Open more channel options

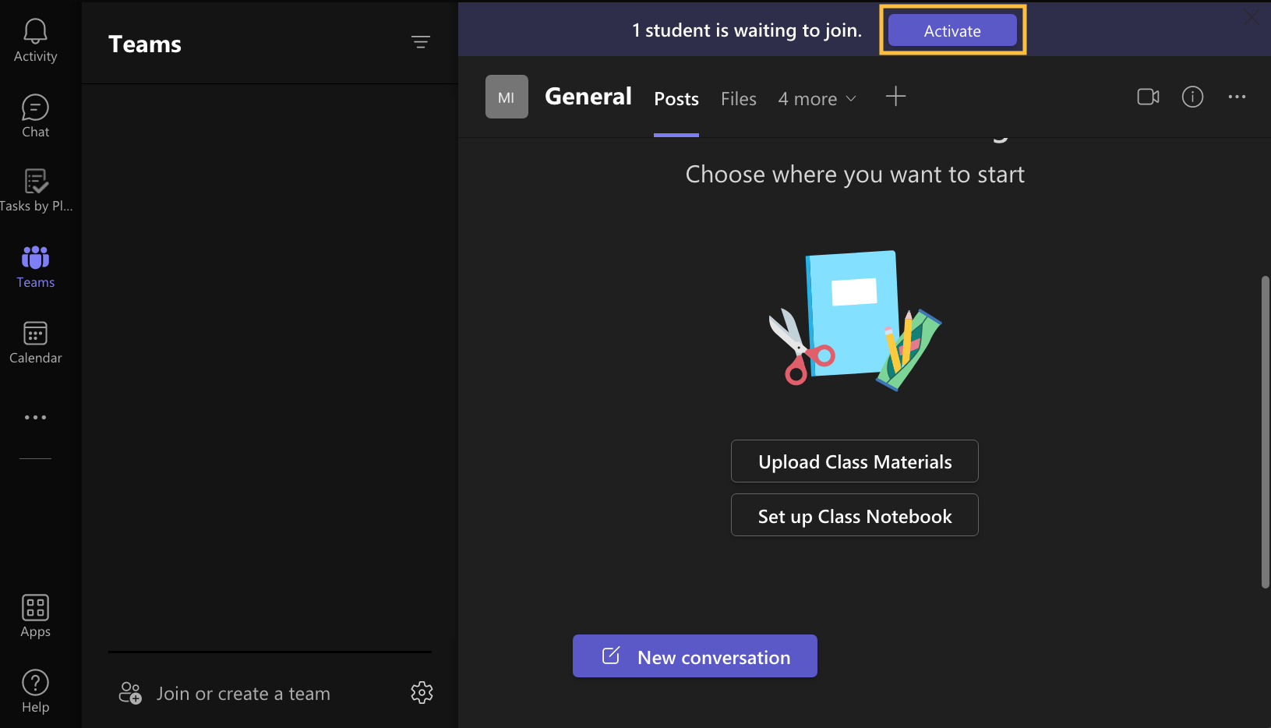coord(1237,97)
